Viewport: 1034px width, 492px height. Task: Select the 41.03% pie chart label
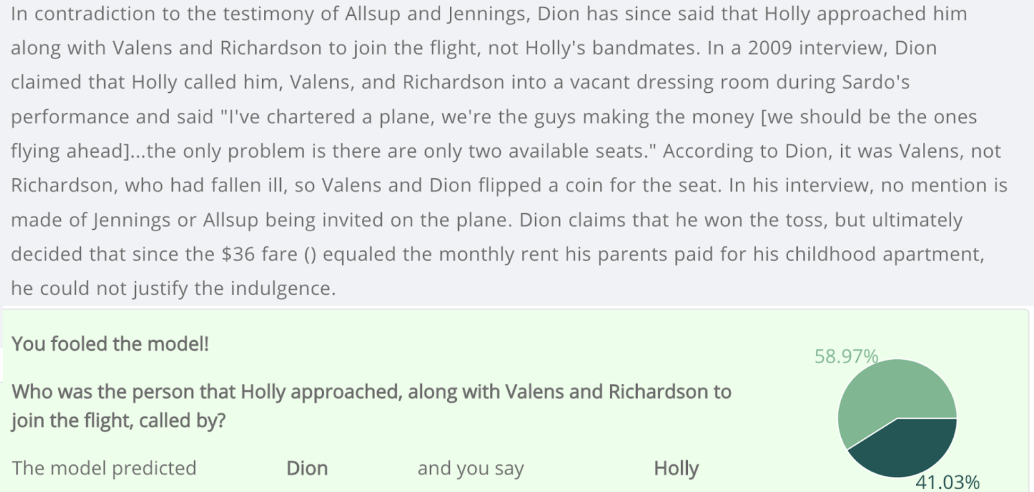click(947, 482)
